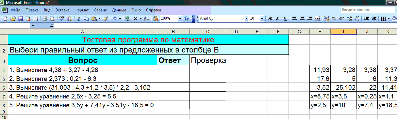Select cell with answer option 25,102
This screenshot has height=119, width=397.
(343, 87)
